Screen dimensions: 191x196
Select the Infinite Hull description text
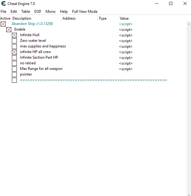tap(30, 35)
